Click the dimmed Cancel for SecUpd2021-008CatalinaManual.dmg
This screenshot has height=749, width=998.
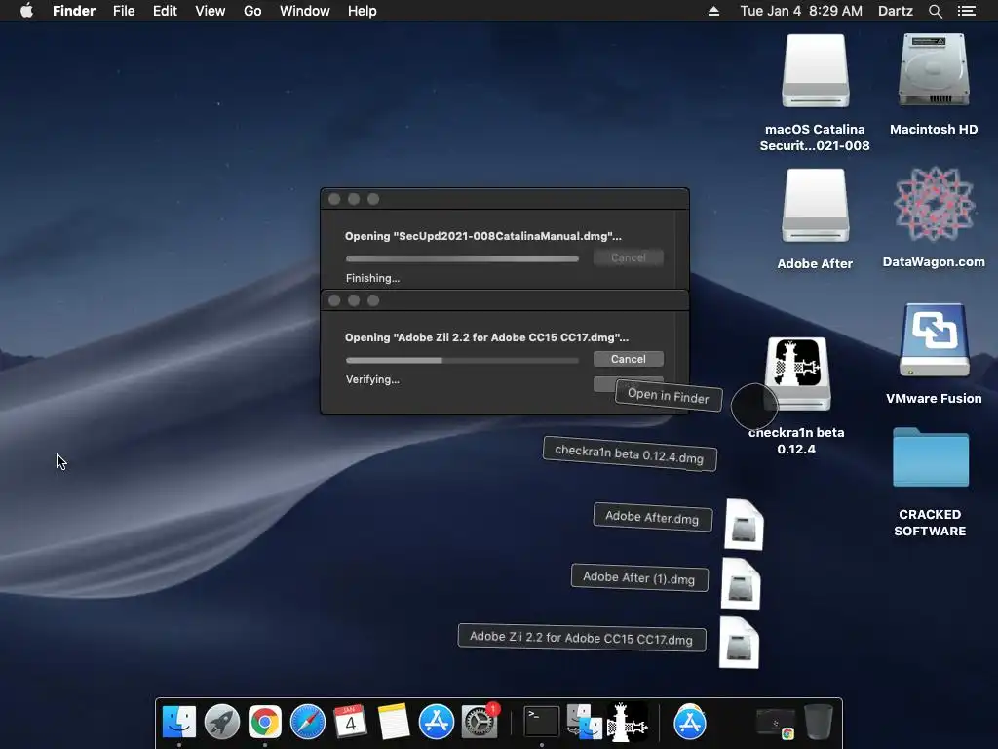pos(629,257)
